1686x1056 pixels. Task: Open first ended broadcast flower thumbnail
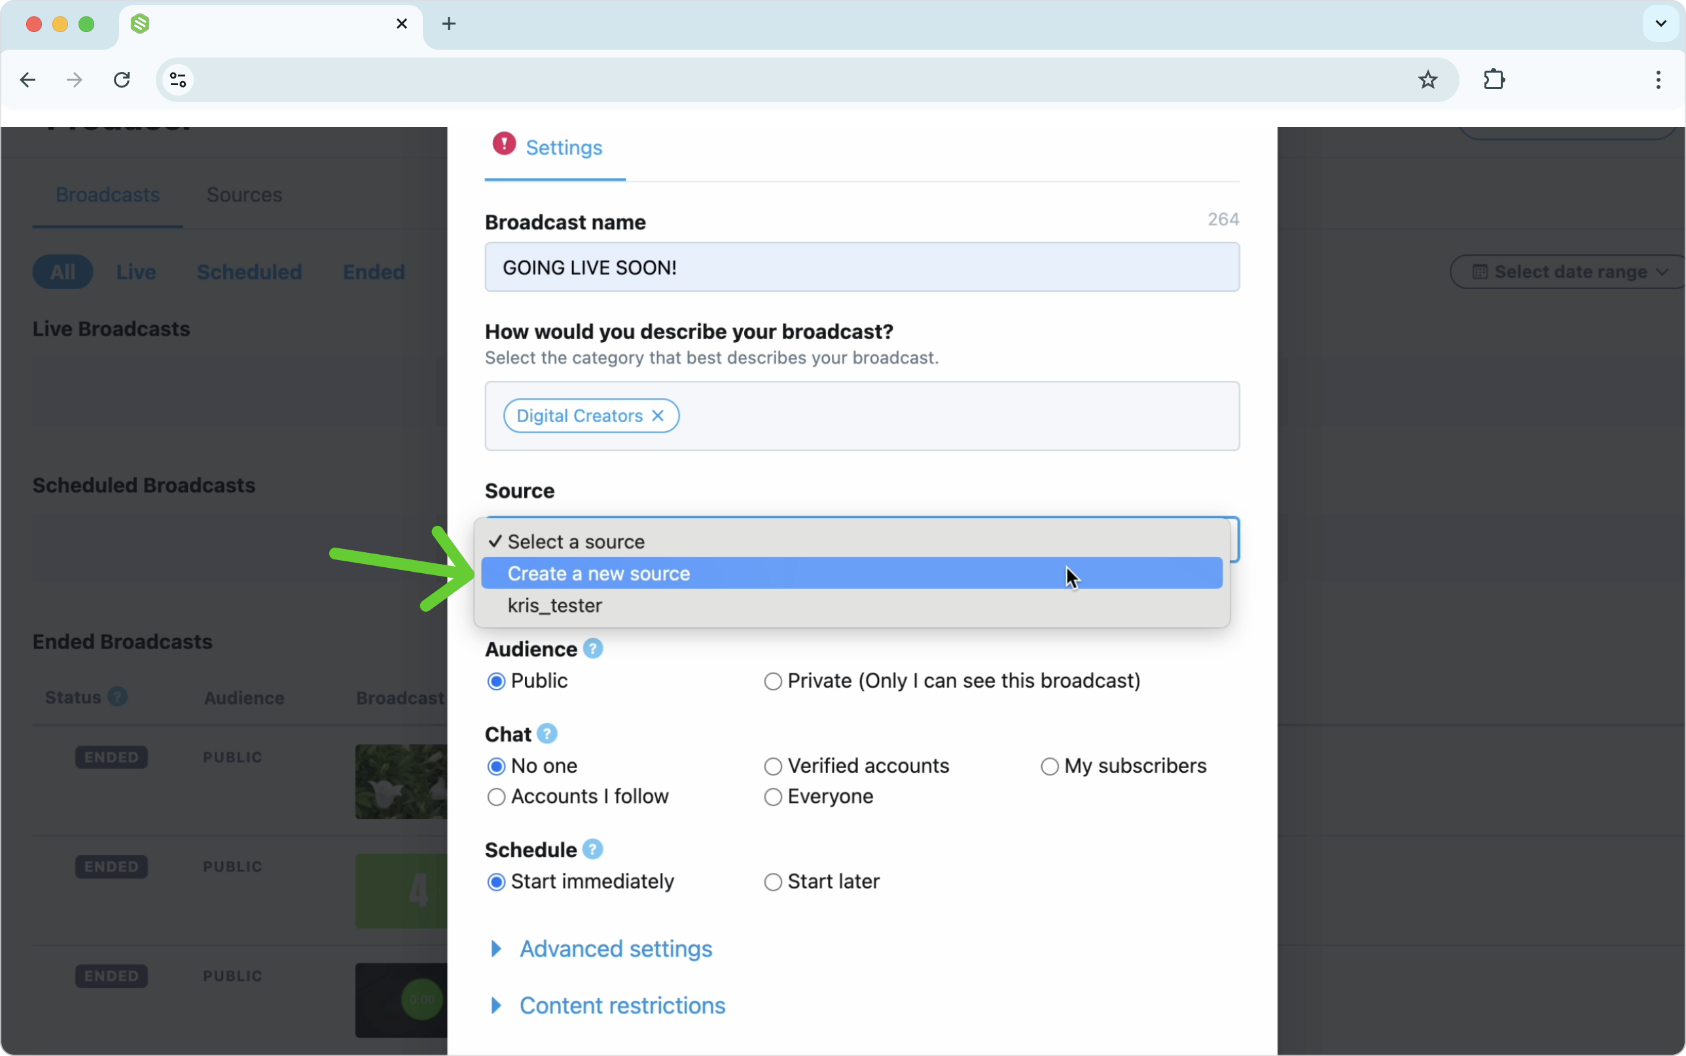point(401,781)
